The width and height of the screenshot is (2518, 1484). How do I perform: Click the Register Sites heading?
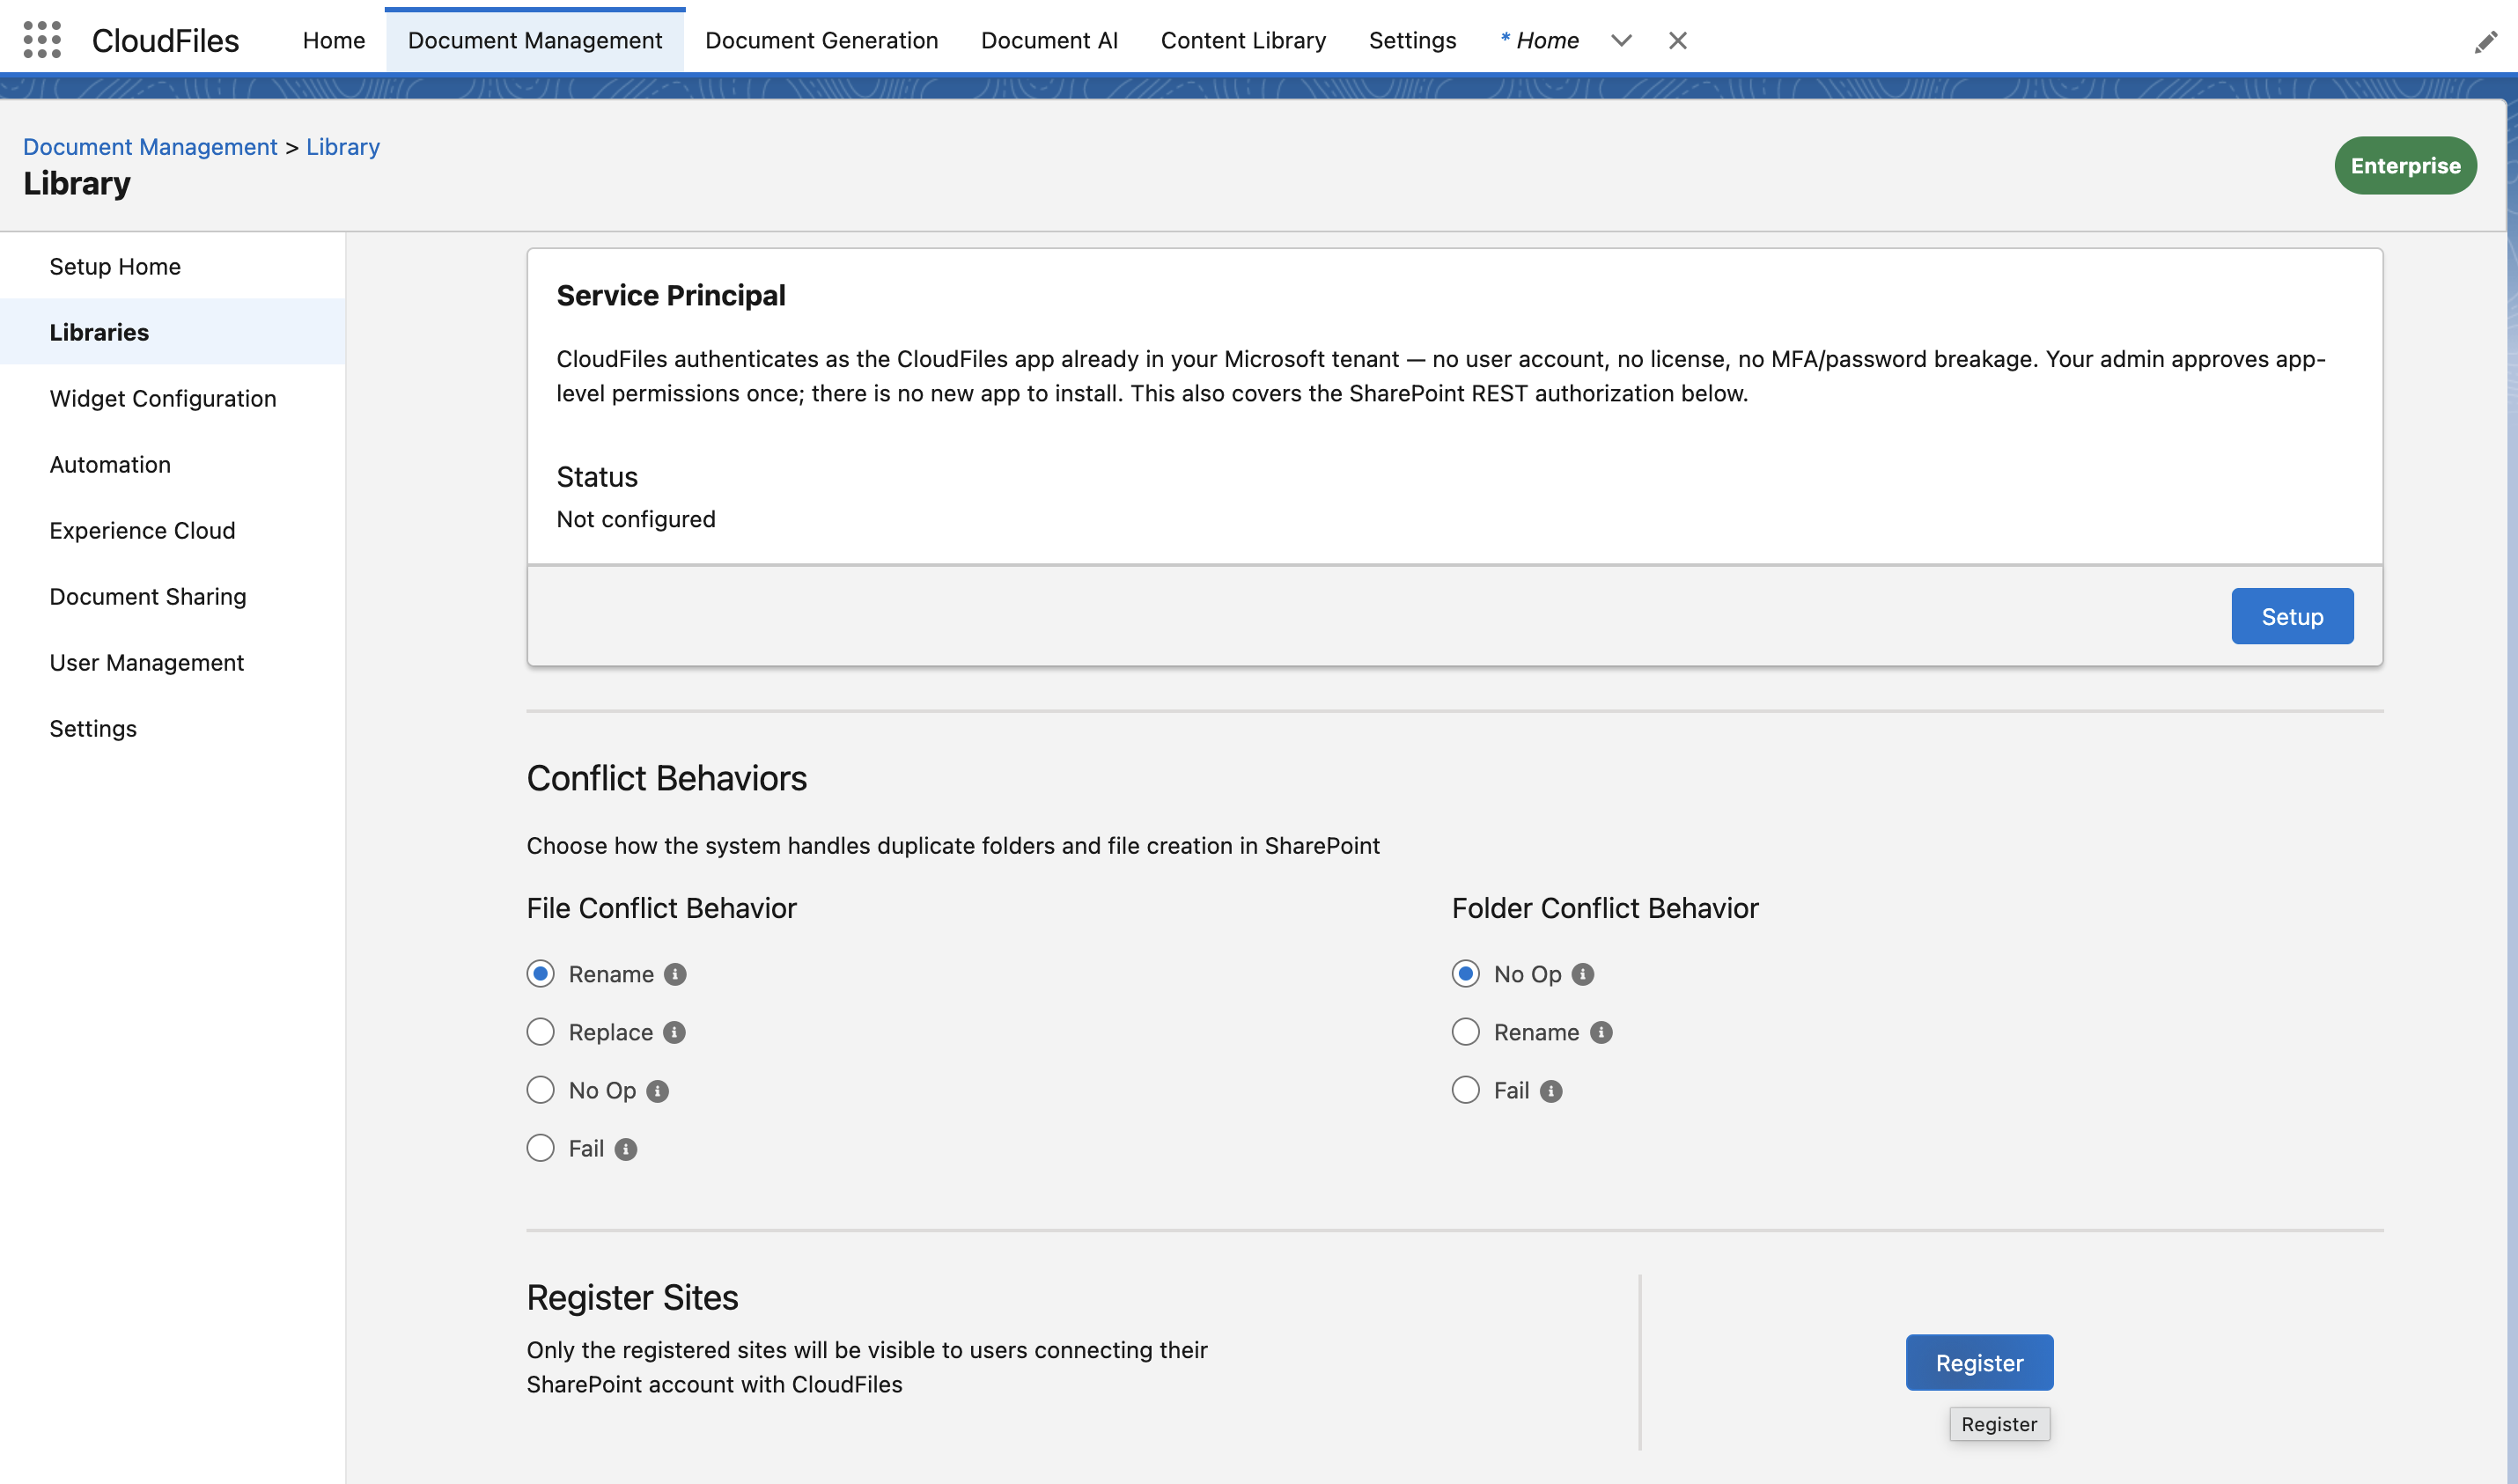pyautogui.click(x=632, y=1297)
